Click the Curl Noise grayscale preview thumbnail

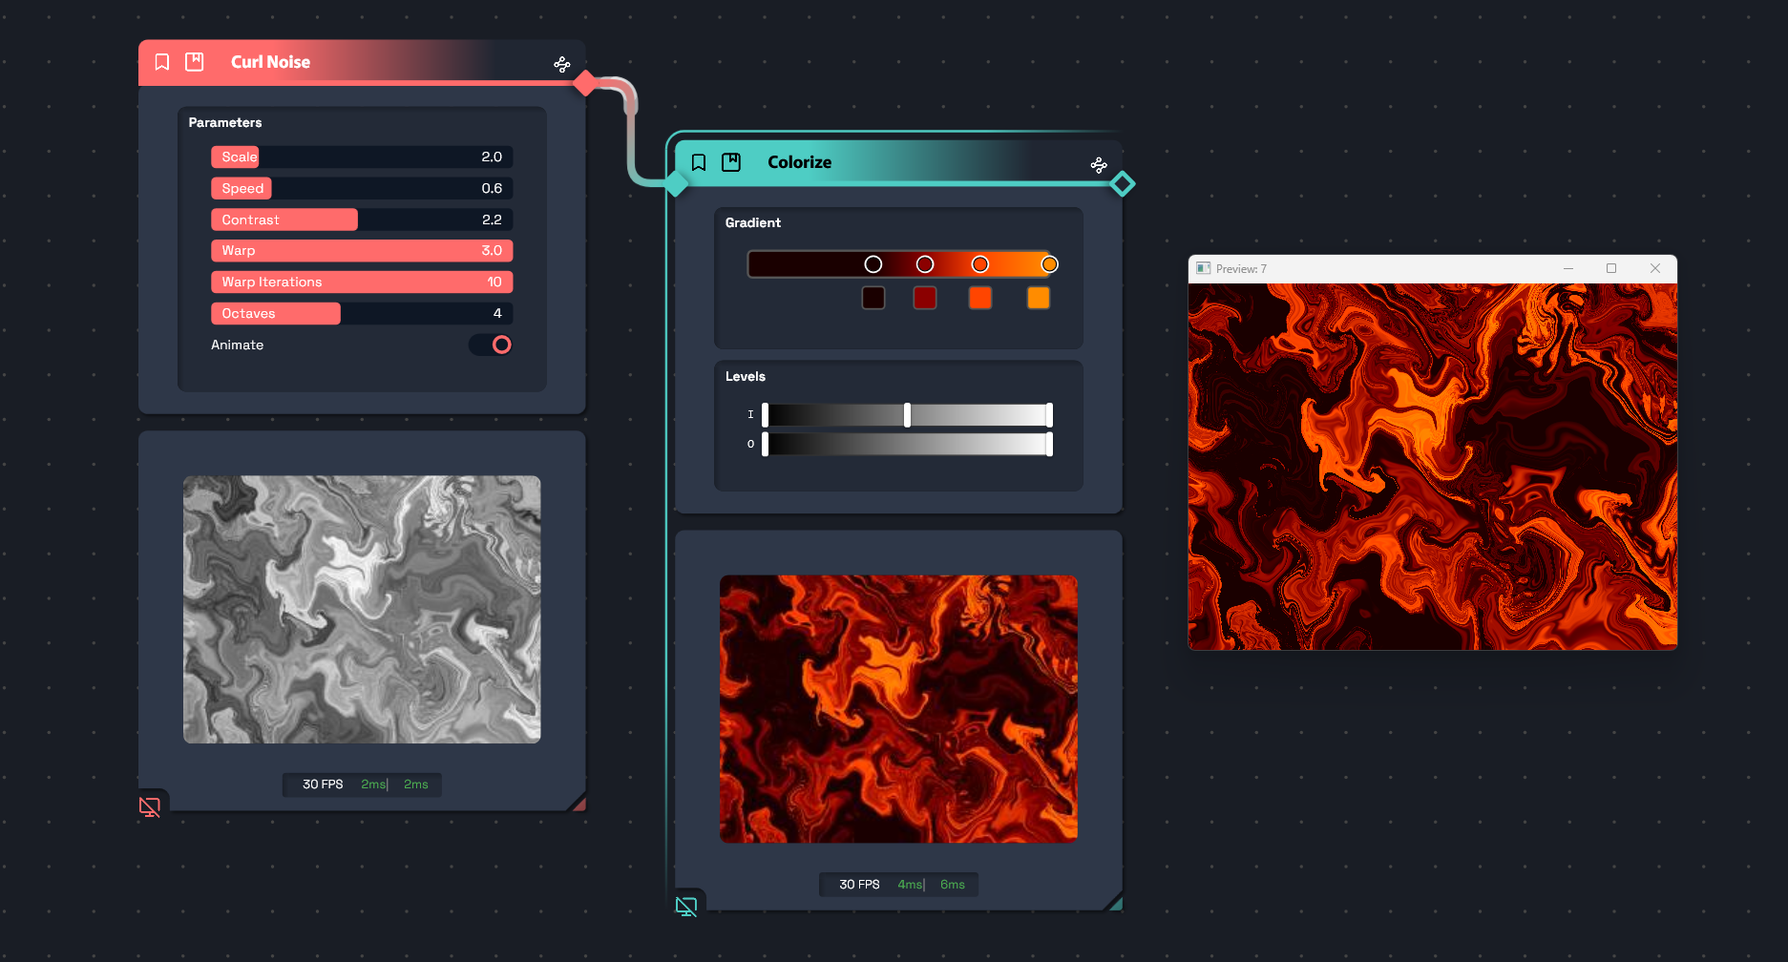[362, 609]
